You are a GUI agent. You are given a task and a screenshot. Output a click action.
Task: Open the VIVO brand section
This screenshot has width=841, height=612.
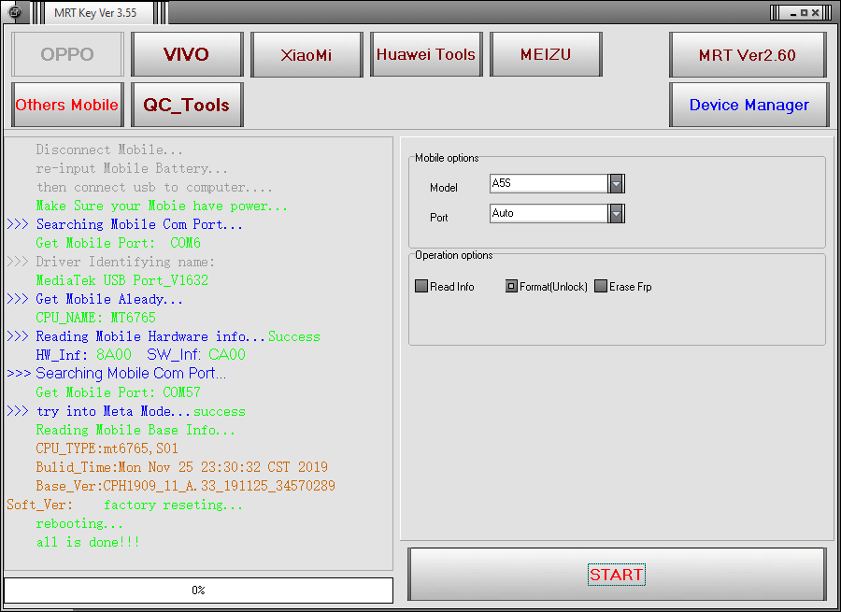[187, 54]
